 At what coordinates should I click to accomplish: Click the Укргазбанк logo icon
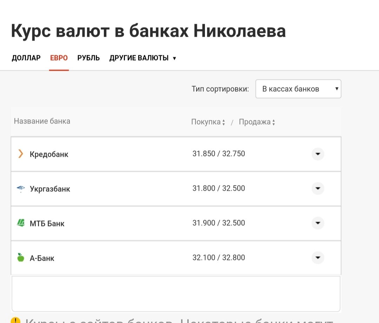[x=21, y=189]
